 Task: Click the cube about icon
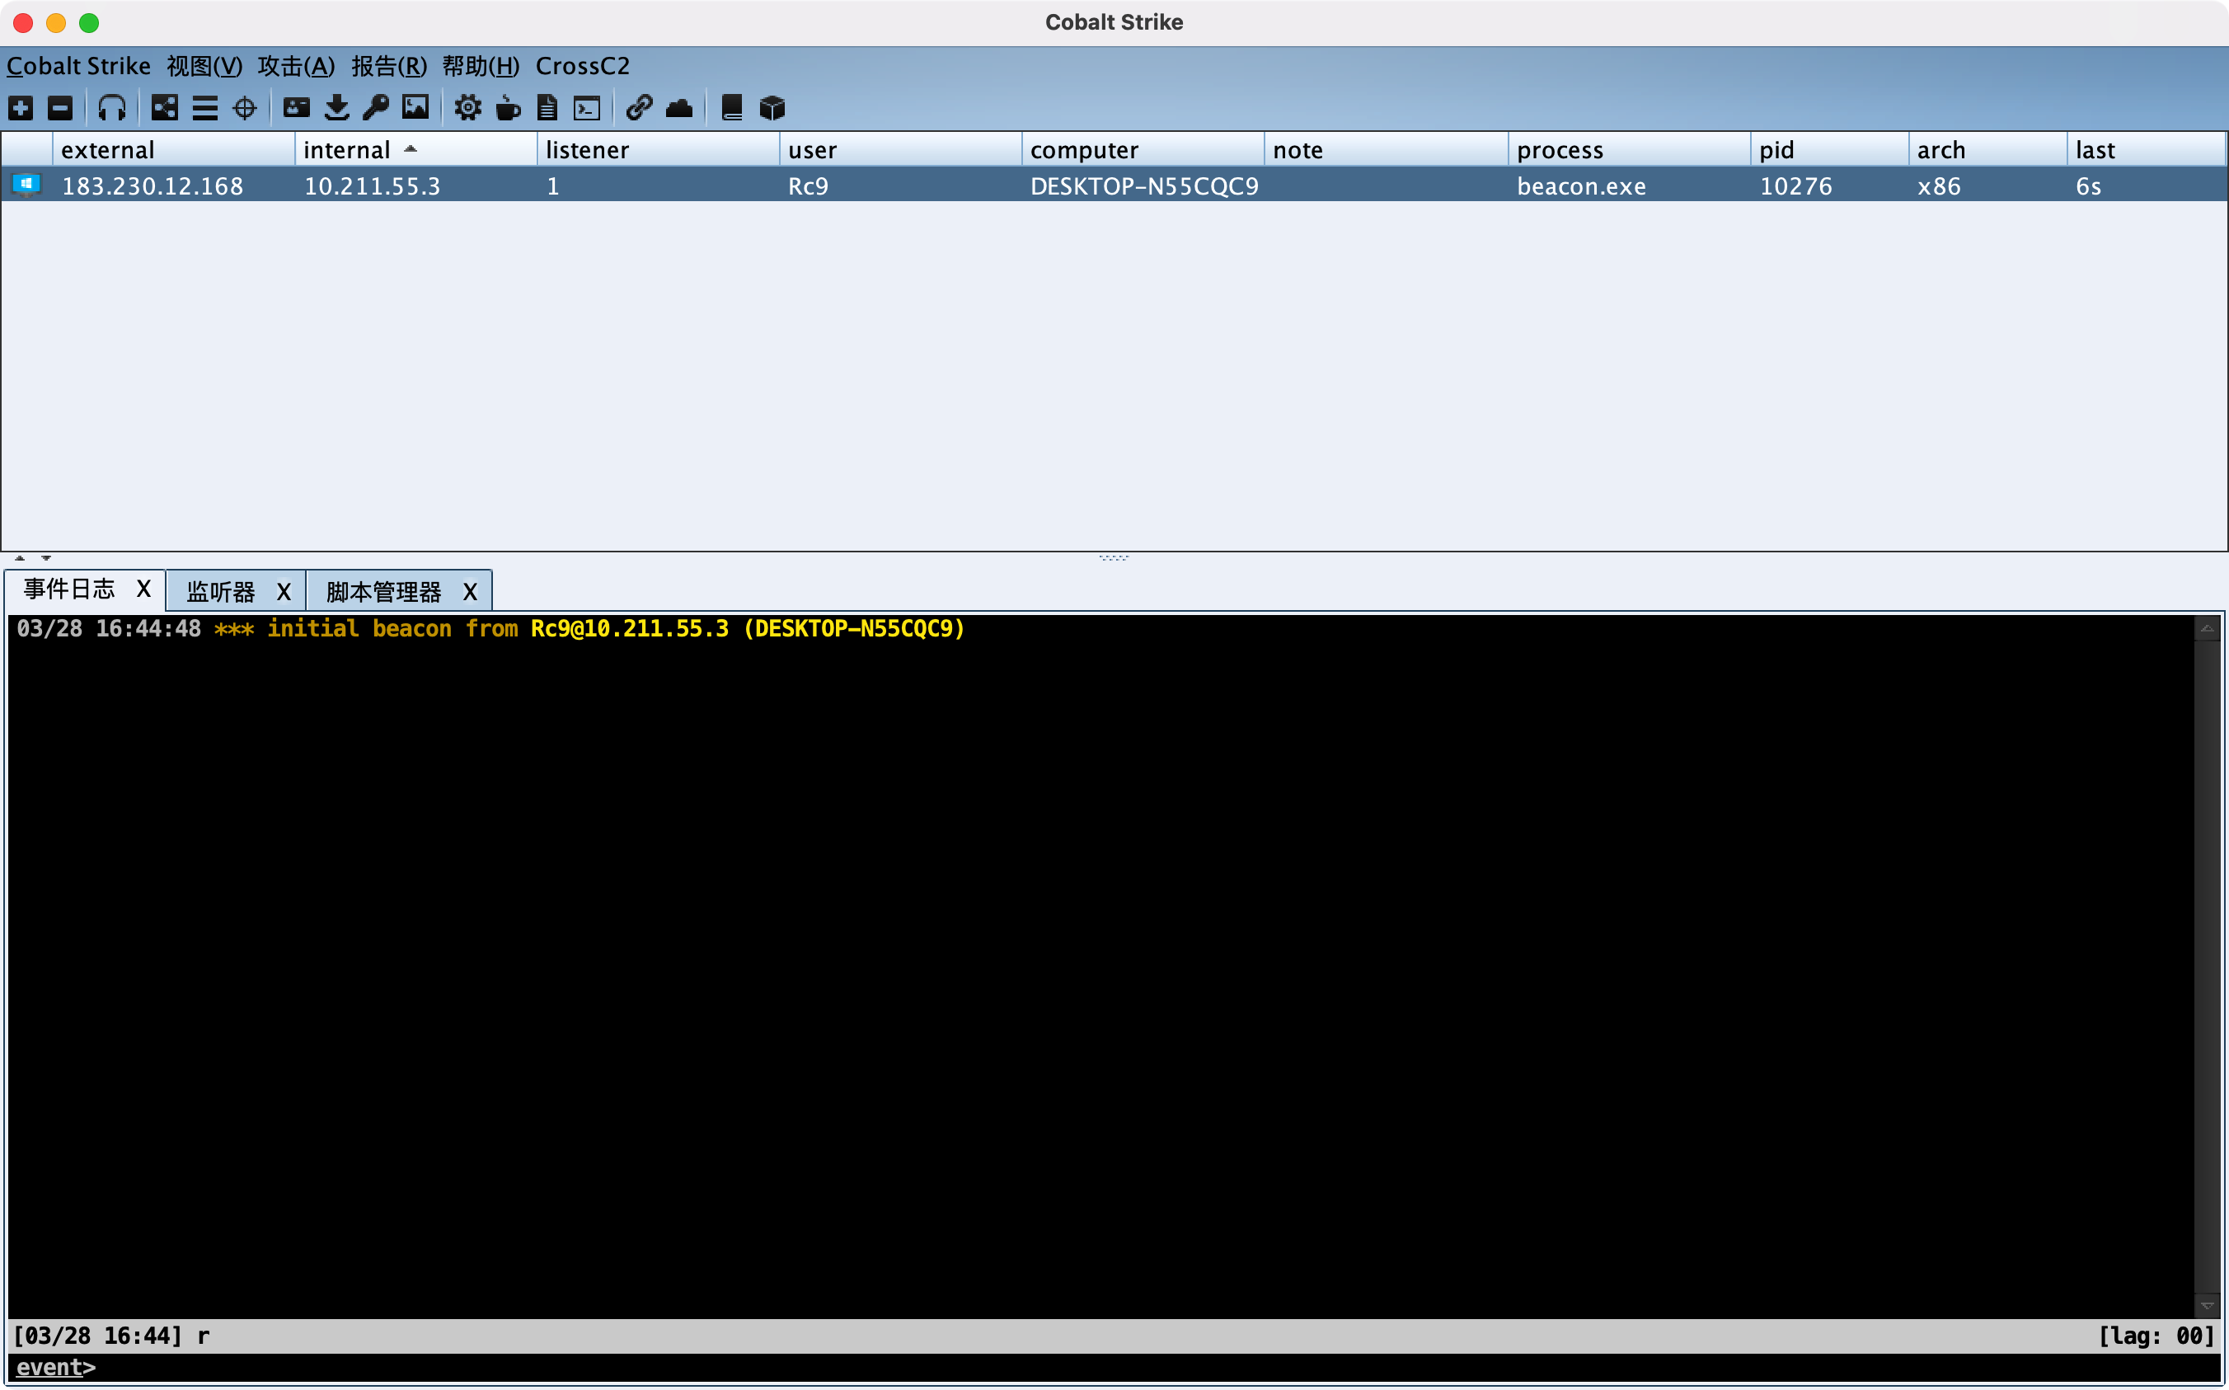(x=772, y=109)
